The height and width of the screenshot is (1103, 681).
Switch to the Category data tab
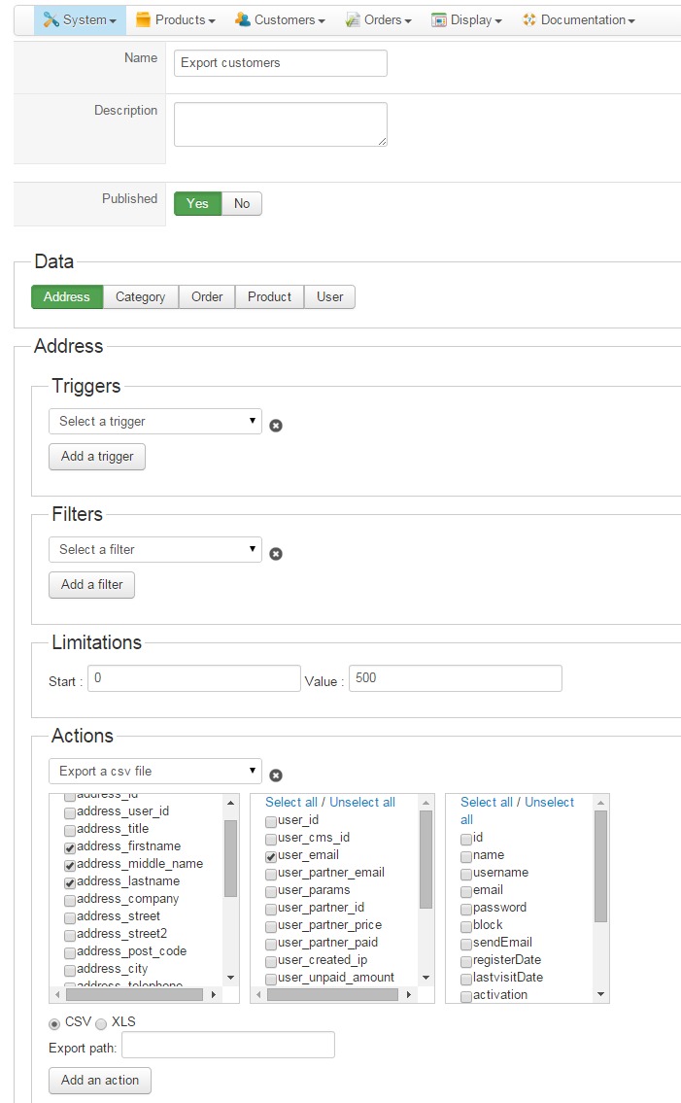(x=141, y=296)
